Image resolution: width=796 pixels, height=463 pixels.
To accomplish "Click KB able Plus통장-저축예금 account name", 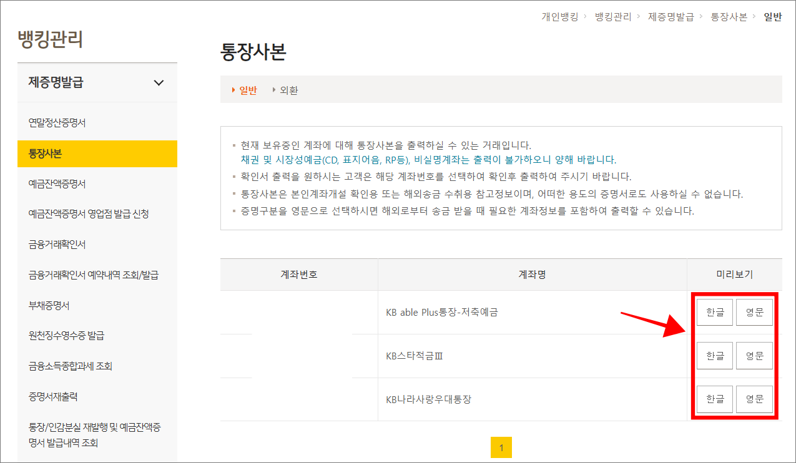I will point(442,313).
